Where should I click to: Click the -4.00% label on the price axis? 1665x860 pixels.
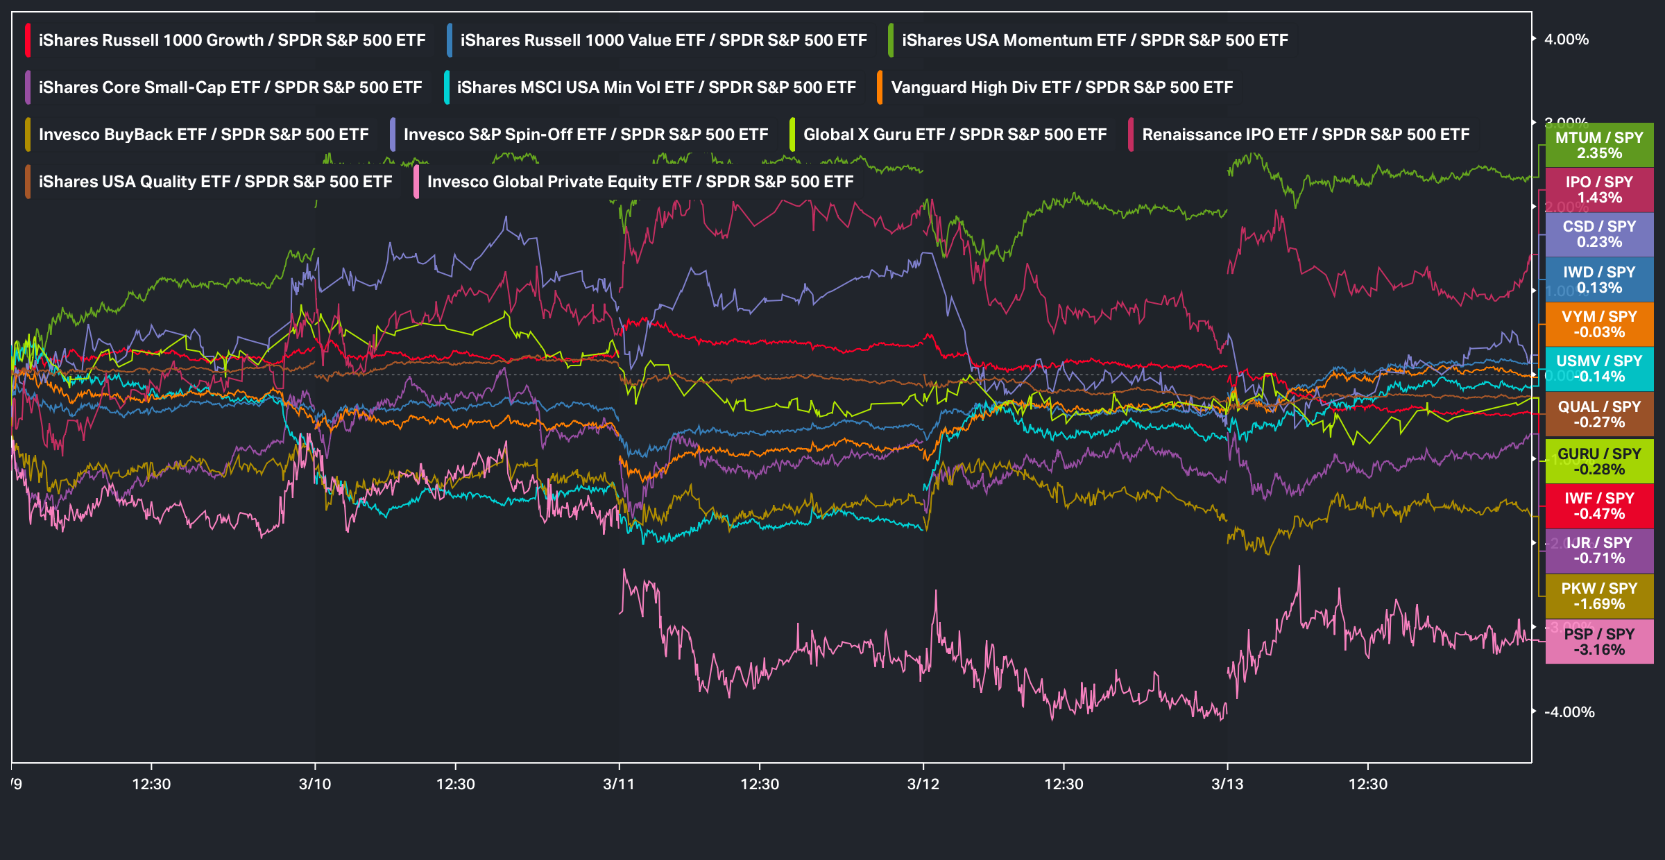click(x=1569, y=712)
